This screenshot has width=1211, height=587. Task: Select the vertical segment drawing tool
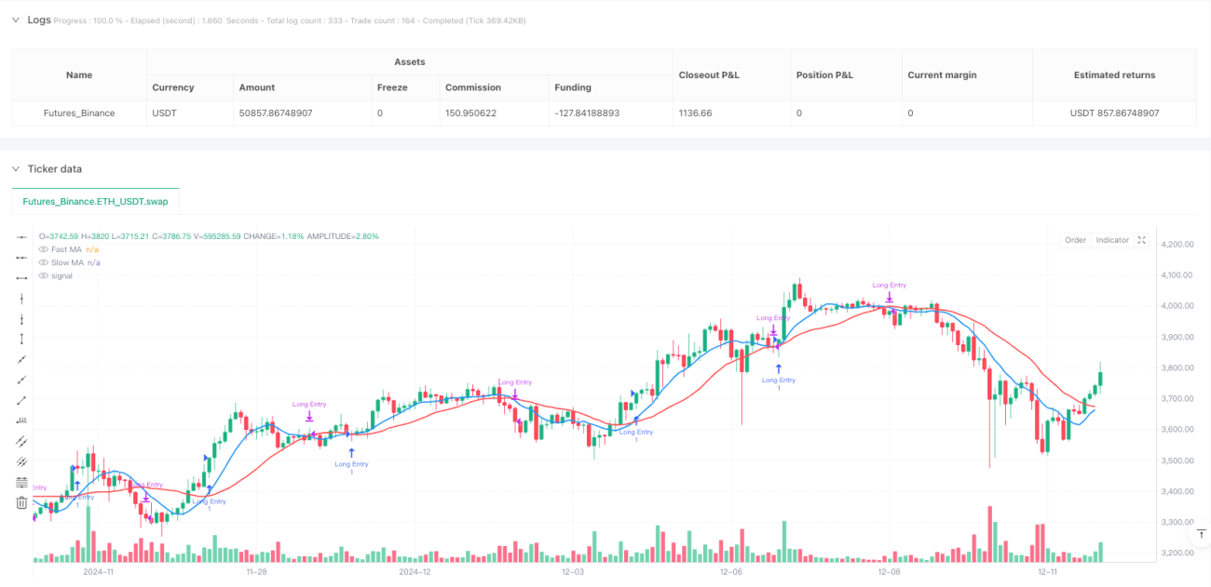[x=22, y=339]
